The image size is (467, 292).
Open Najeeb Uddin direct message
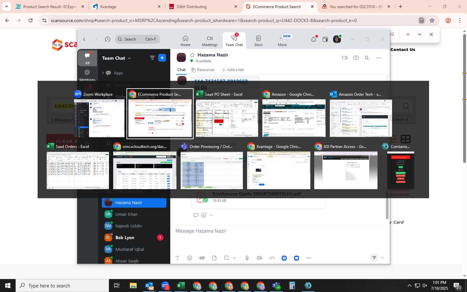134,226
